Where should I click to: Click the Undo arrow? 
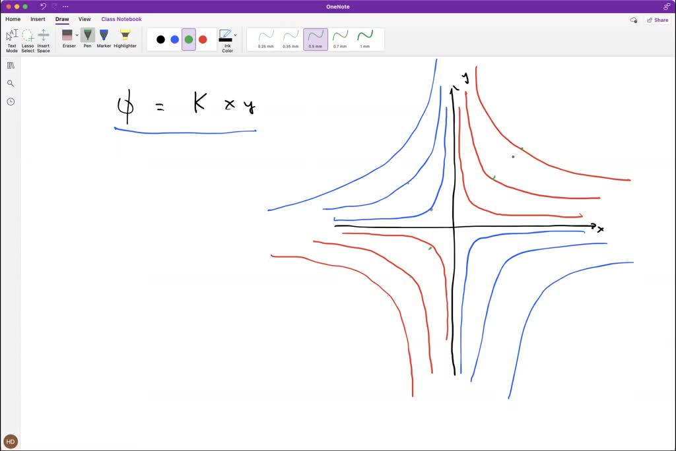42,6
